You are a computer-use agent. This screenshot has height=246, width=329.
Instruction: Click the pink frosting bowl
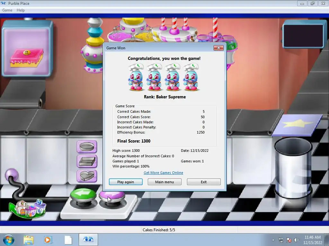tap(120, 37)
